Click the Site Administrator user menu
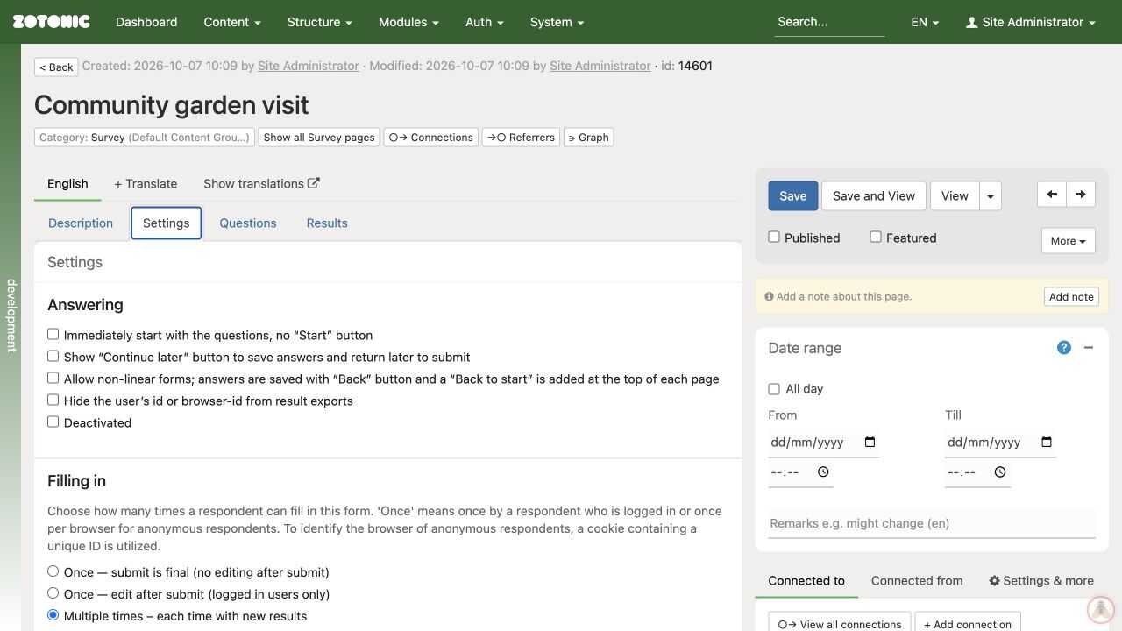Viewport: 1122px width, 631px height. tap(1031, 22)
